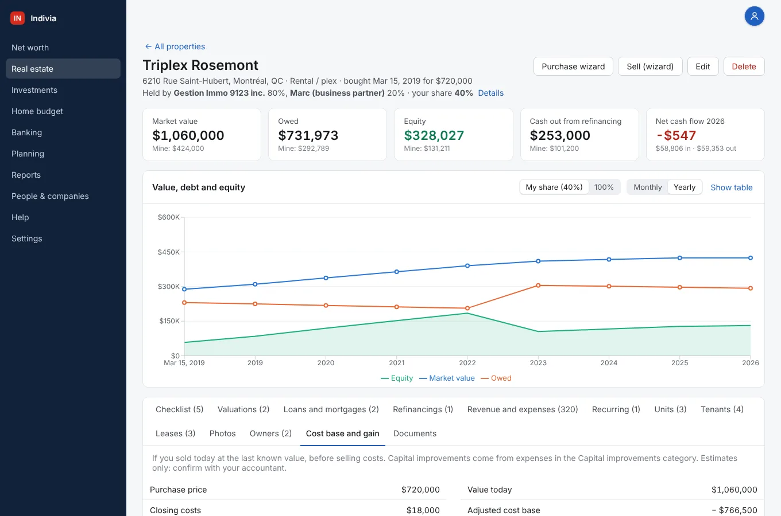Go to Investments section
This screenshot has width=781, height=516.
coord(63,90)
